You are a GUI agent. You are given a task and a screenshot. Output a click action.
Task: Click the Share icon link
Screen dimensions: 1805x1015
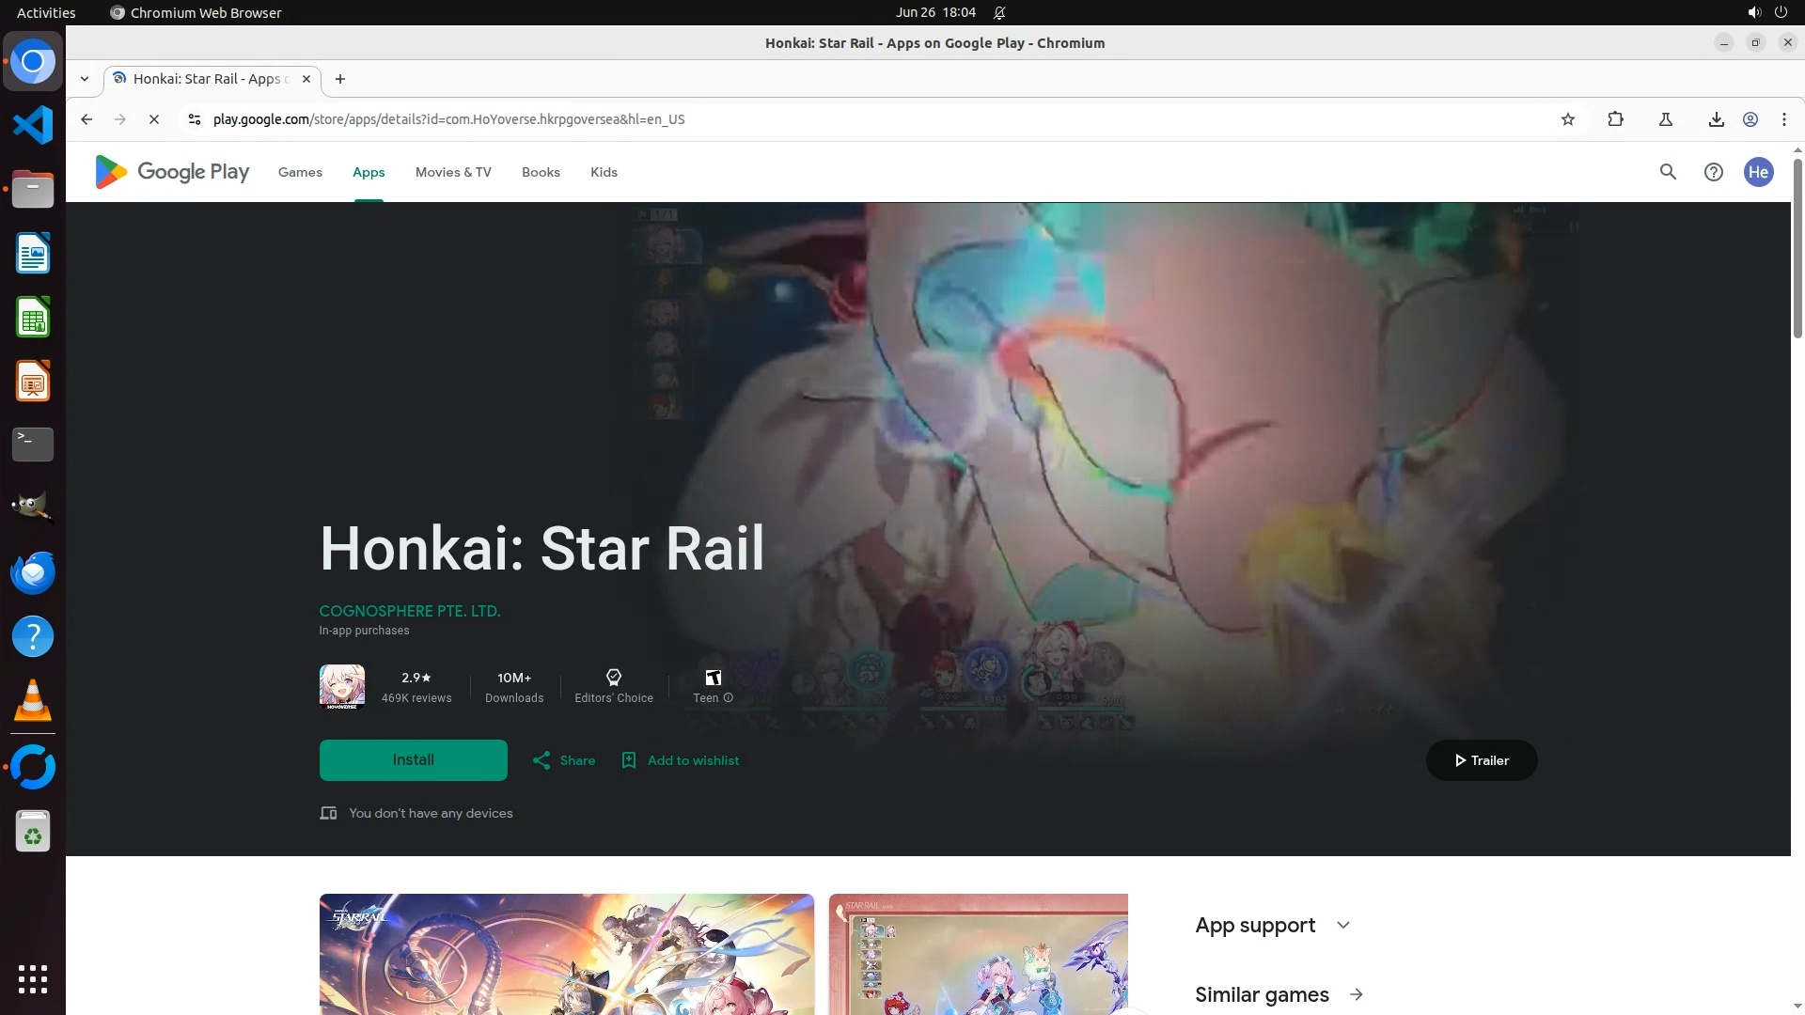564,760
